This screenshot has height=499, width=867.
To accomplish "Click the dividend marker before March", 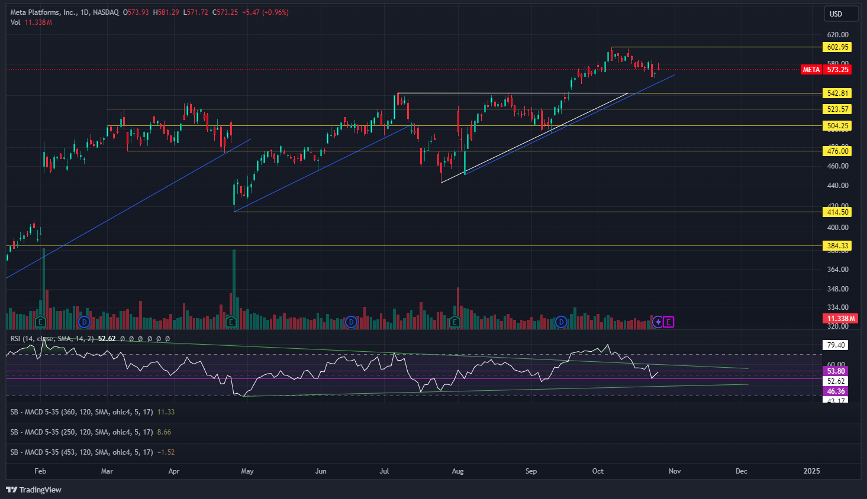I will 84,322.
